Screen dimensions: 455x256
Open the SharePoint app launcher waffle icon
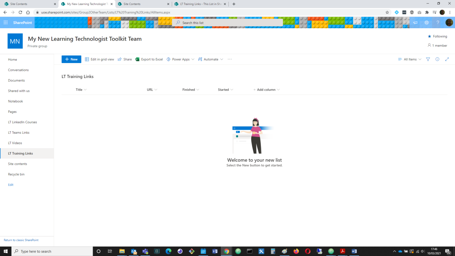(x=6, y=23)
